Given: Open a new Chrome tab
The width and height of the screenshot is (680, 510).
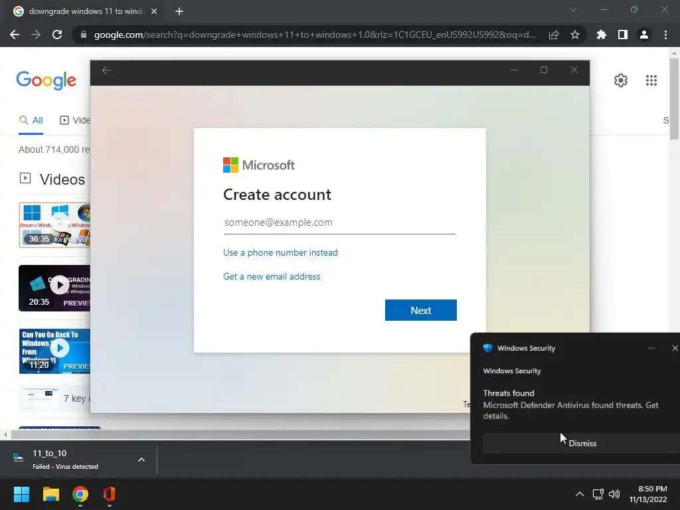Looking at the screenshot, I should point(179,11).
